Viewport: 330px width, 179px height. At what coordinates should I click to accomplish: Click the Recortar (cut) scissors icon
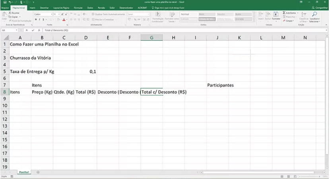click(10, 13)
